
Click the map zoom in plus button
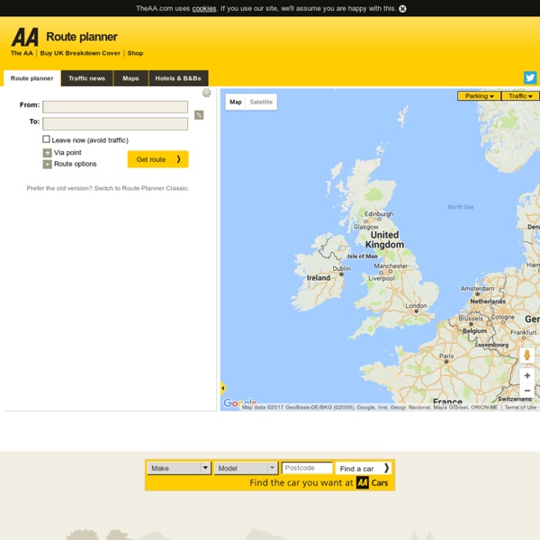527,375
